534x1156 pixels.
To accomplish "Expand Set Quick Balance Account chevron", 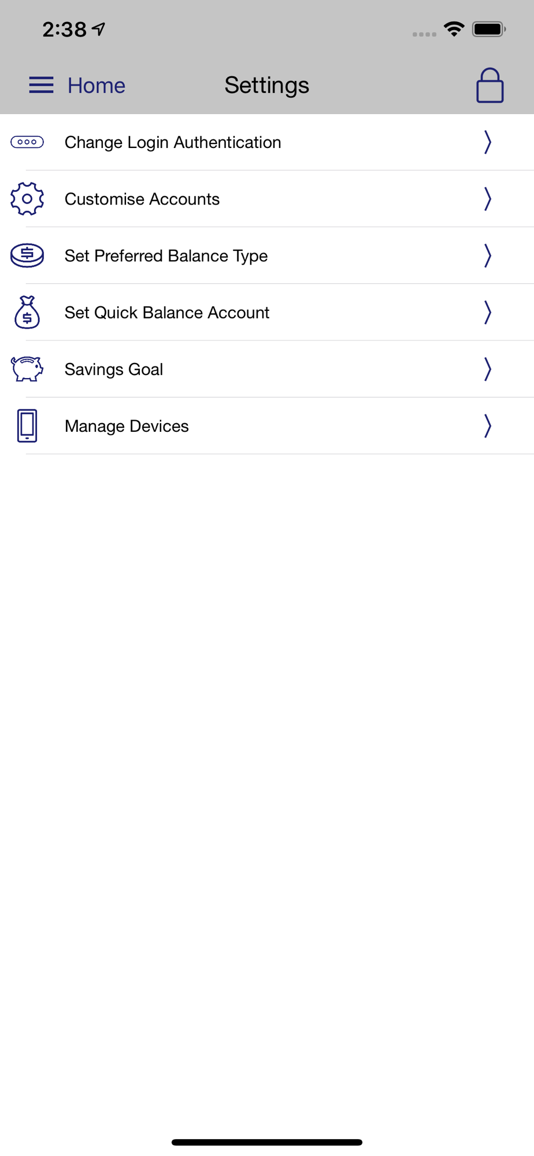I will [488, 312].
